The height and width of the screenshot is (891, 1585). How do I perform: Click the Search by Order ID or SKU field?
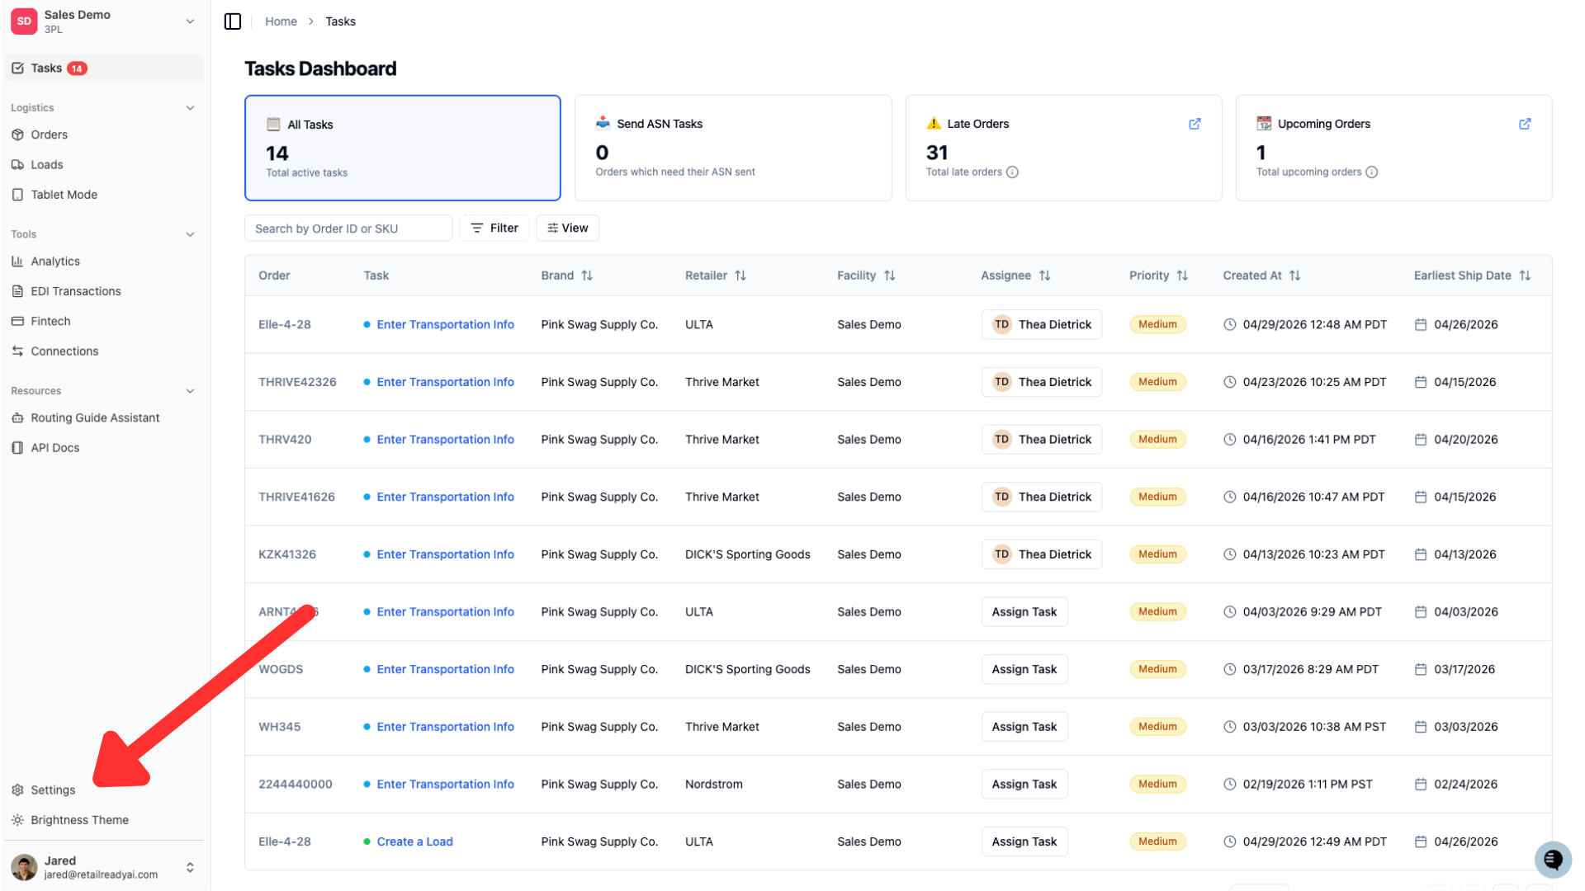pos(348,229)
